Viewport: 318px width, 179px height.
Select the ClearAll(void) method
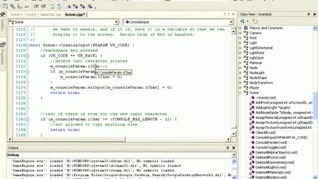coord(265,133)
